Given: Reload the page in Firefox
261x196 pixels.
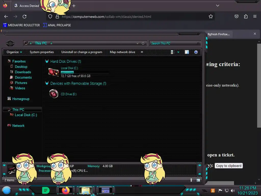Looking at the screenshot, I should point(24,17).
